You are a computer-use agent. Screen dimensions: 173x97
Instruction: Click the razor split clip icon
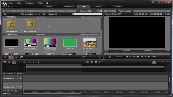pyautogui.click(x=88, y=62)
